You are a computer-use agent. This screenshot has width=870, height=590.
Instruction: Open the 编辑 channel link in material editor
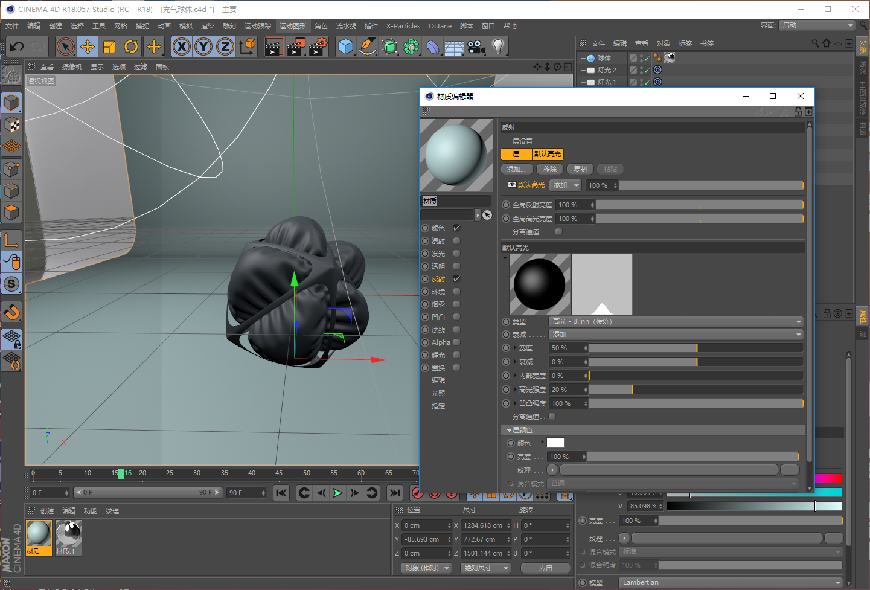(x=438, y=380)
